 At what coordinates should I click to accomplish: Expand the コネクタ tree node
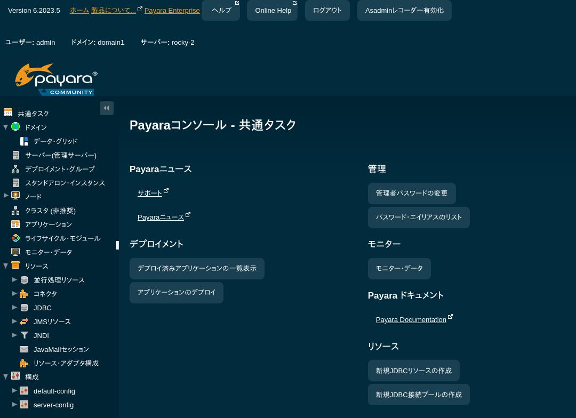(x=14, y=293)
